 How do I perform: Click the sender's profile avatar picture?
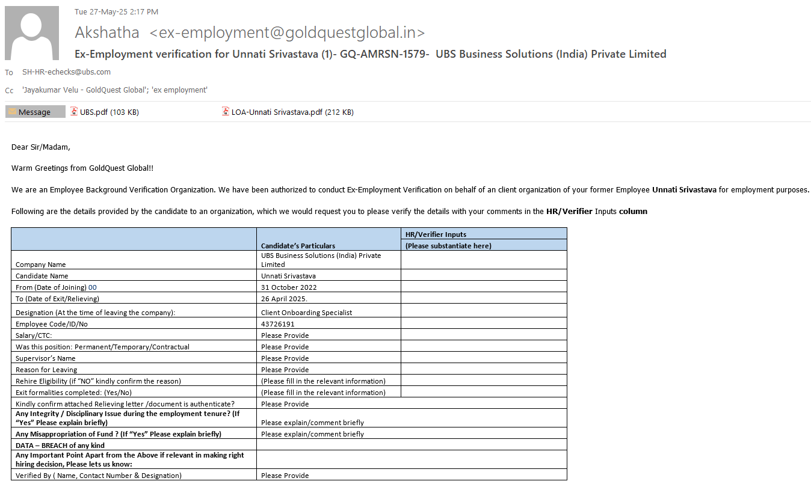tap(32, 33)
